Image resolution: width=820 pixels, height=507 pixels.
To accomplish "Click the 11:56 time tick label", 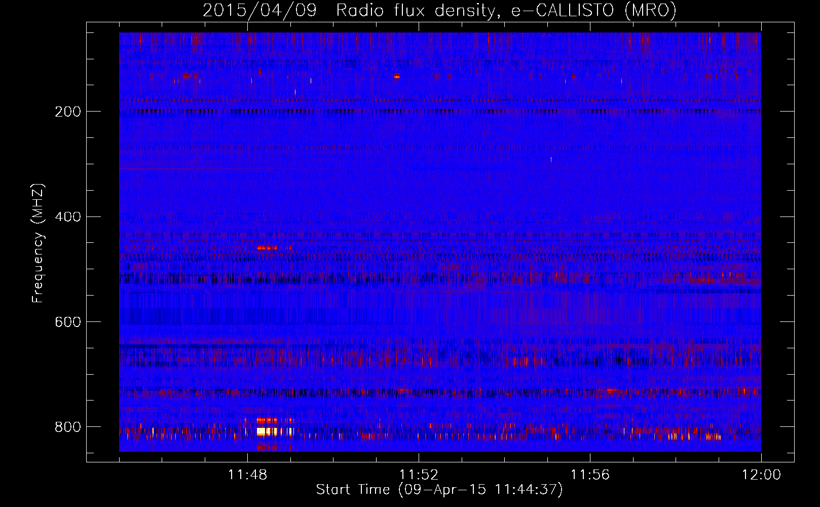I will [x=590, y=475].
